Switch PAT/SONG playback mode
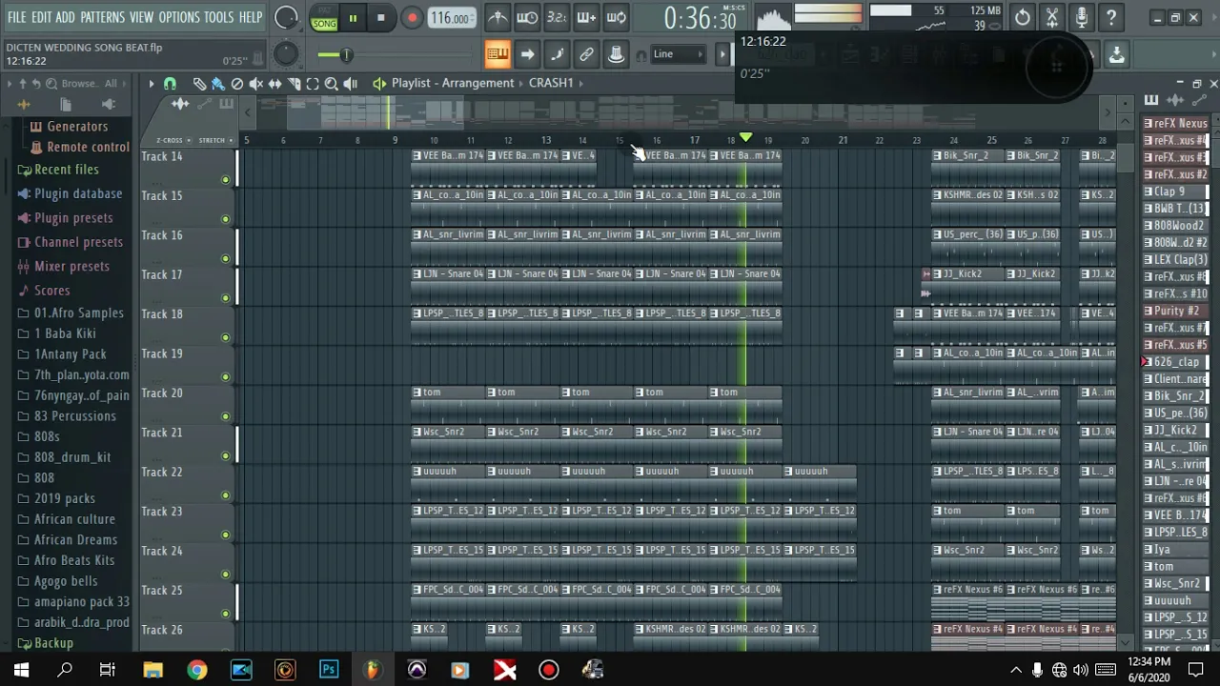The image size is (1220, 686). (324, 18)
